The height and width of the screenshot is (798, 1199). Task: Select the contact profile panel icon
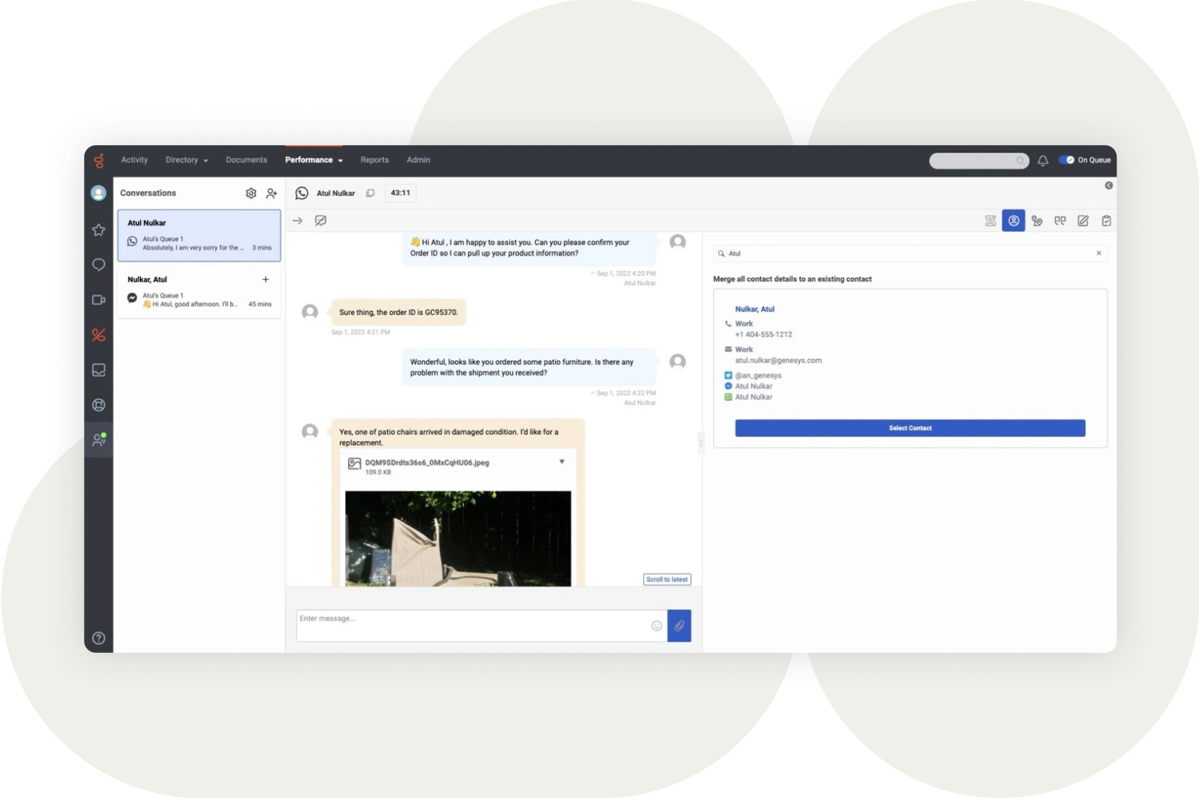1013,221
